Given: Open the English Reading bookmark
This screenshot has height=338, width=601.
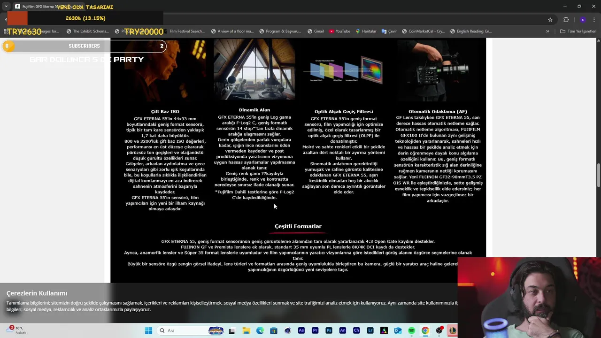Looking at the screenshot, I should [x=471, y=31].
